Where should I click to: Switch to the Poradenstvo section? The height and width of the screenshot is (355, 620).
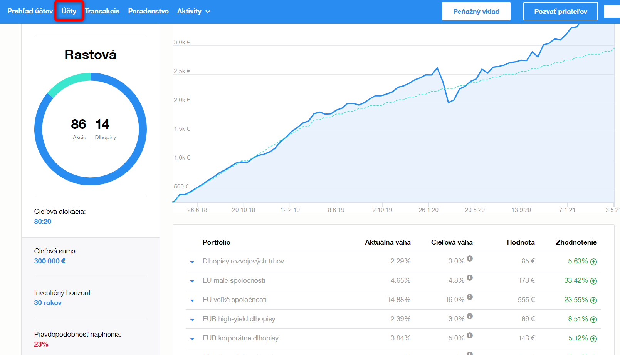click(x=148, y=12)
